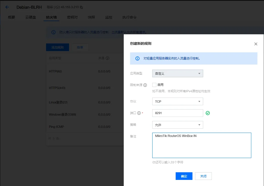Switch to the 概要 tab

tap(11, 17)
